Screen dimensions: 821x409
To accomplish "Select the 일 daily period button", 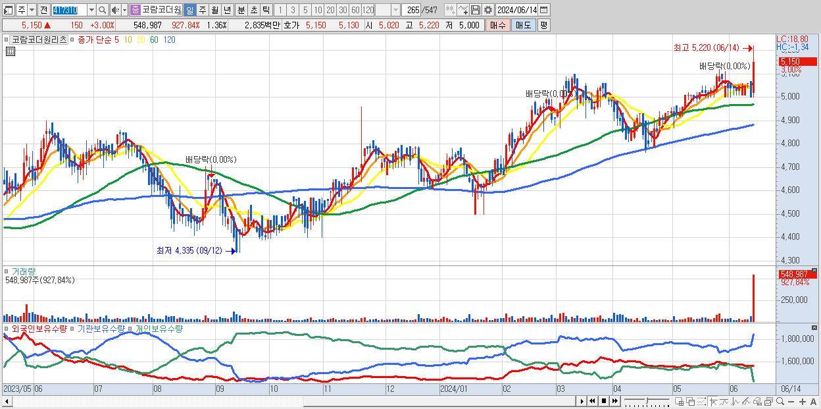I will pos(189,10).
